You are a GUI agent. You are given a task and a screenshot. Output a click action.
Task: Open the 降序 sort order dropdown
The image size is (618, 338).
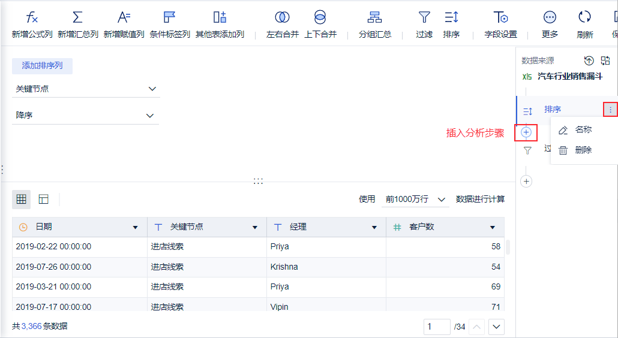tap(86, 115)
